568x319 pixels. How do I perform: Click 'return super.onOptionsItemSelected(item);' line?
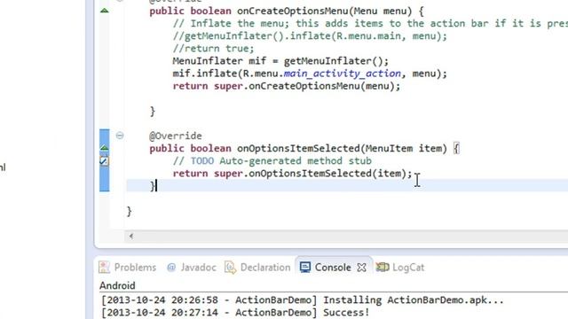[x=292, y=174]
